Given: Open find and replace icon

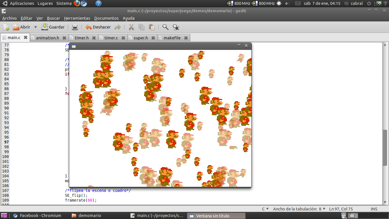Looking at the screenshot, I should [x=176, y=27].
